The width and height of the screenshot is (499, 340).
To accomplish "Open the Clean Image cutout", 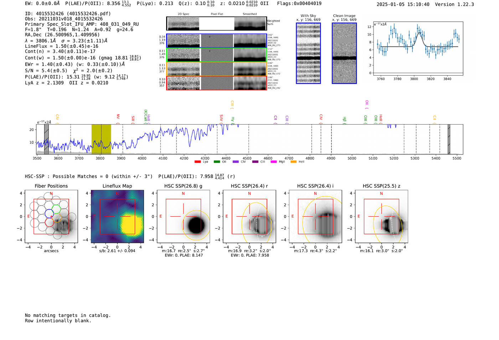I will 344,53.
